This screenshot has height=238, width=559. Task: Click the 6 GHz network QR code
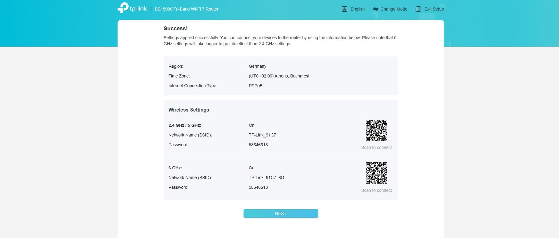tap(376, 173)
